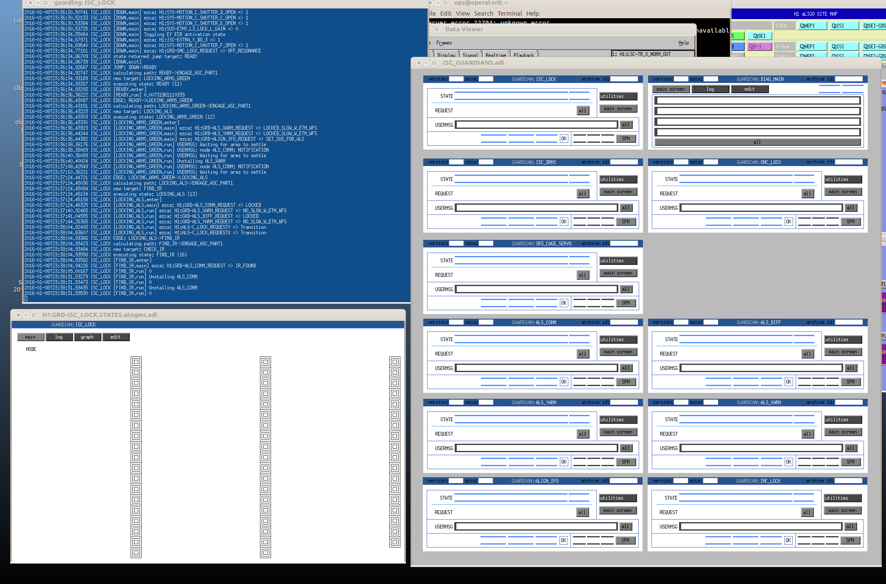
Task: Open Search menu in ops terminal
Action: [484, 14]
